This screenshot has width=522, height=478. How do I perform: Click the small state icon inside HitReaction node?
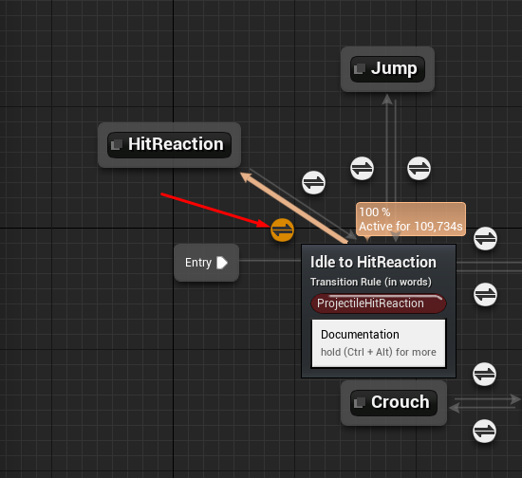(117, 145)
